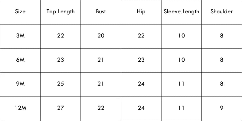Viewport: 242px width, 121px height.
Task: Select the 6M size row label
Action: click(20, 60)
